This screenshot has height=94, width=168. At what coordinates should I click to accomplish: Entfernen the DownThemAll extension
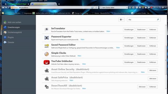[x=153, y=87]
